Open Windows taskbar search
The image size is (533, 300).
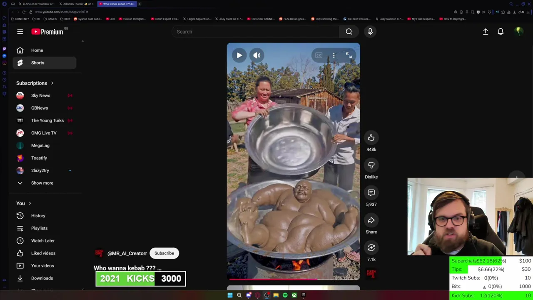point(239,295)
